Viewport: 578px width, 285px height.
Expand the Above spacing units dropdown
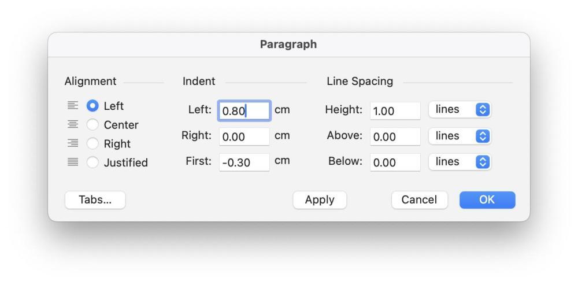[460, 136]
